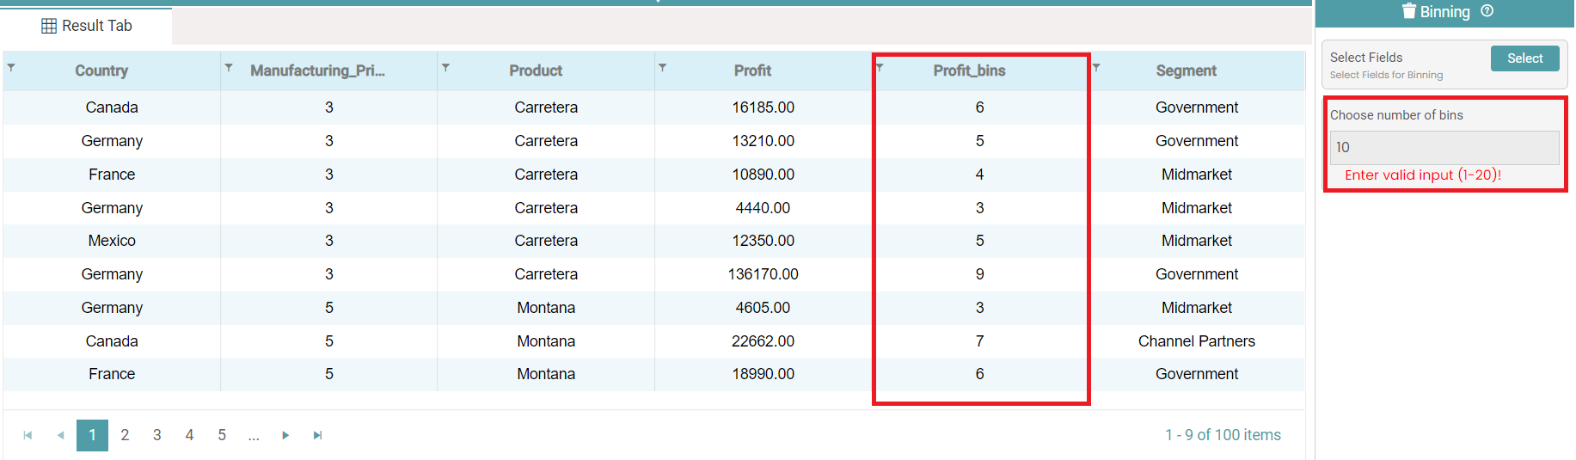This screenshot has width=1576, height=460.
Task: Sort by the Country column header
Action: (x=101, y=71)
